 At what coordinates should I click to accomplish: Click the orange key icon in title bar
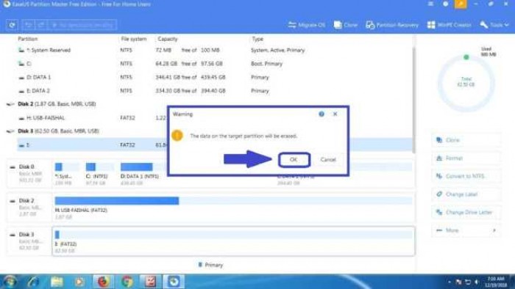coord(461,4)
